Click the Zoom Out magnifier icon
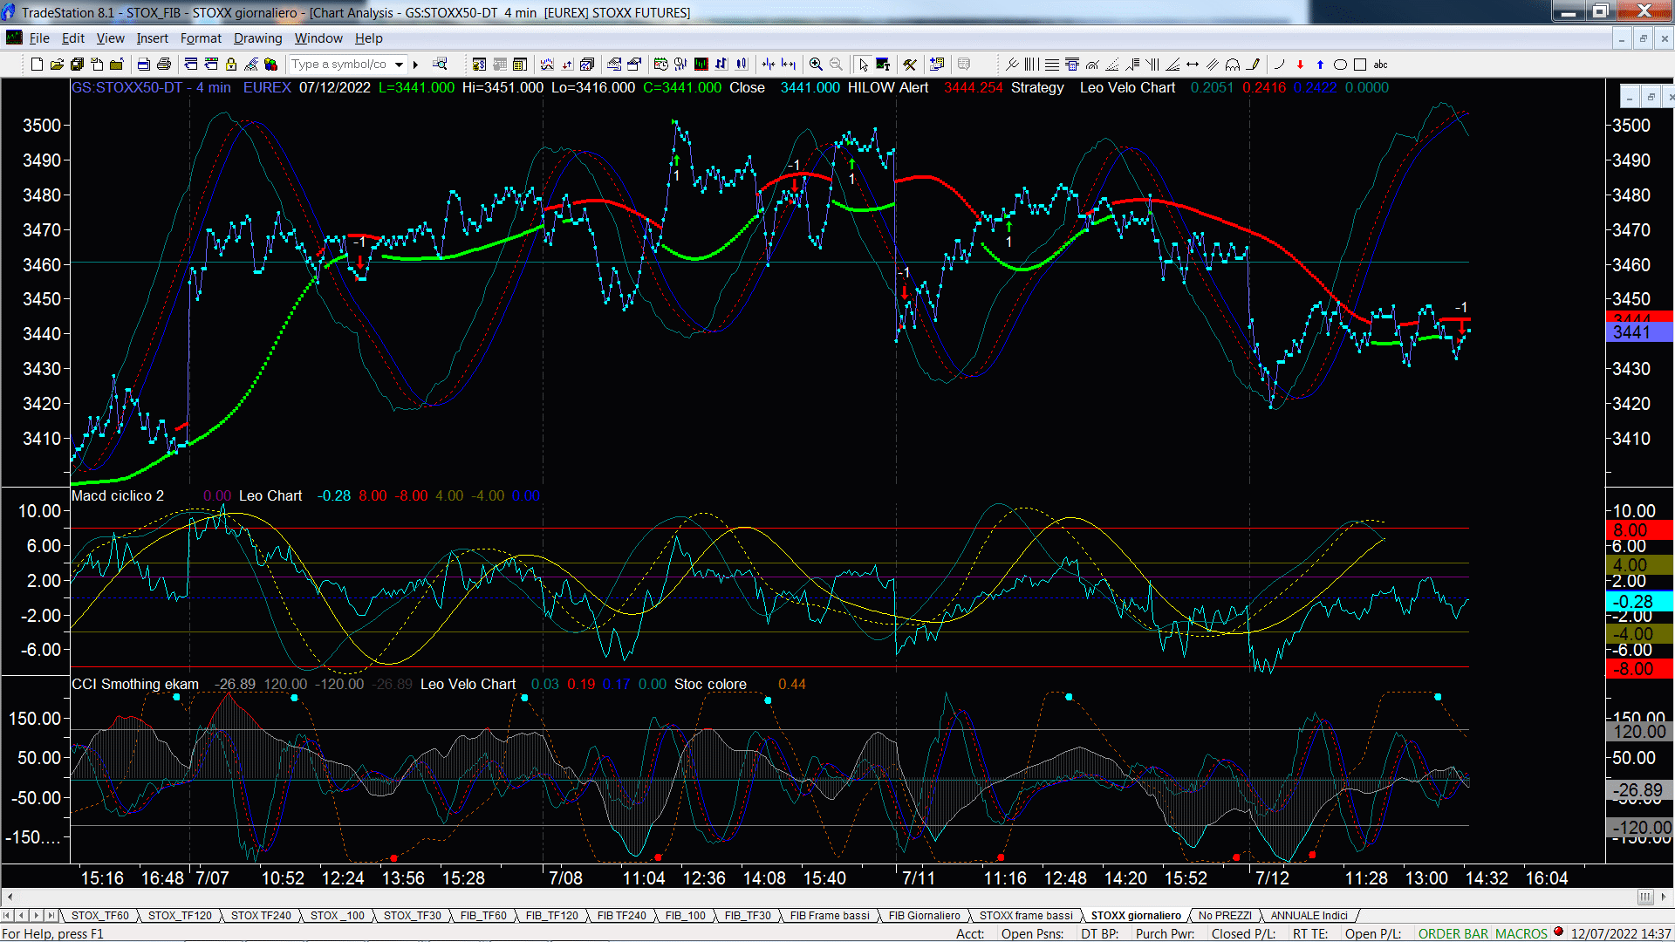The height and width of the screenshot is (942, 1675). point(836,65)
